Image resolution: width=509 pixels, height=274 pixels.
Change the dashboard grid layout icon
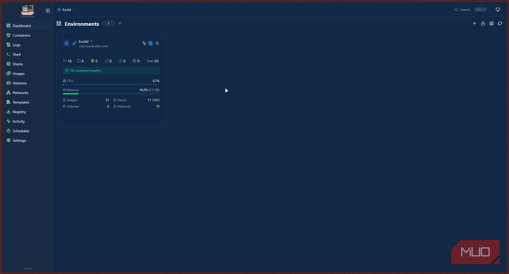click(x=492, y=23)
